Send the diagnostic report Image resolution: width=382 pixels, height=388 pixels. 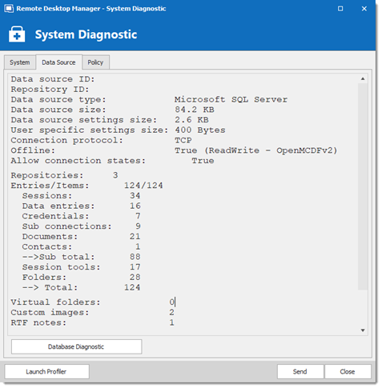[x=300, y=371]
